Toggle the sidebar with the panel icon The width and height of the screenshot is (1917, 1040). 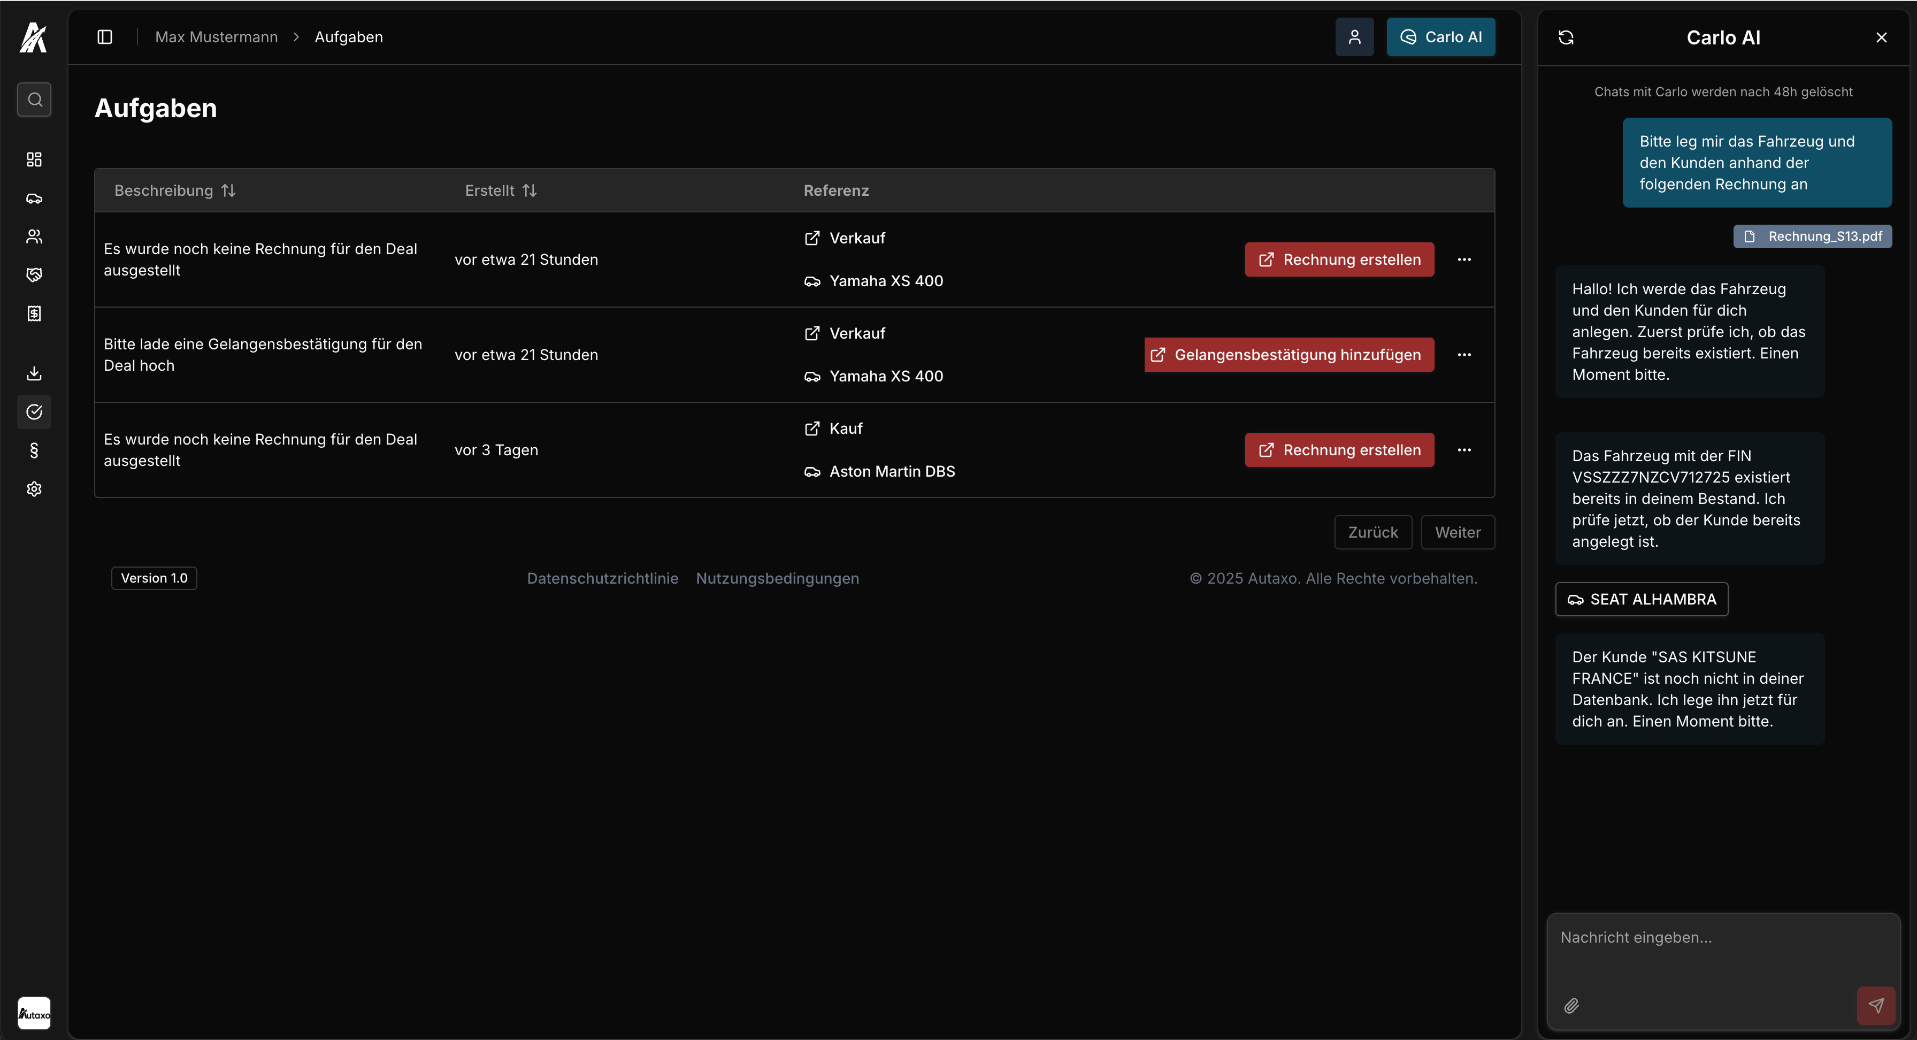(x=104, y=36)
